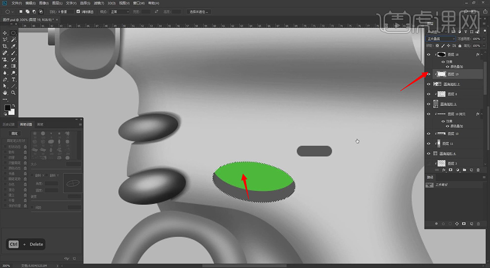Set the background color swatch

click(11, 111)
